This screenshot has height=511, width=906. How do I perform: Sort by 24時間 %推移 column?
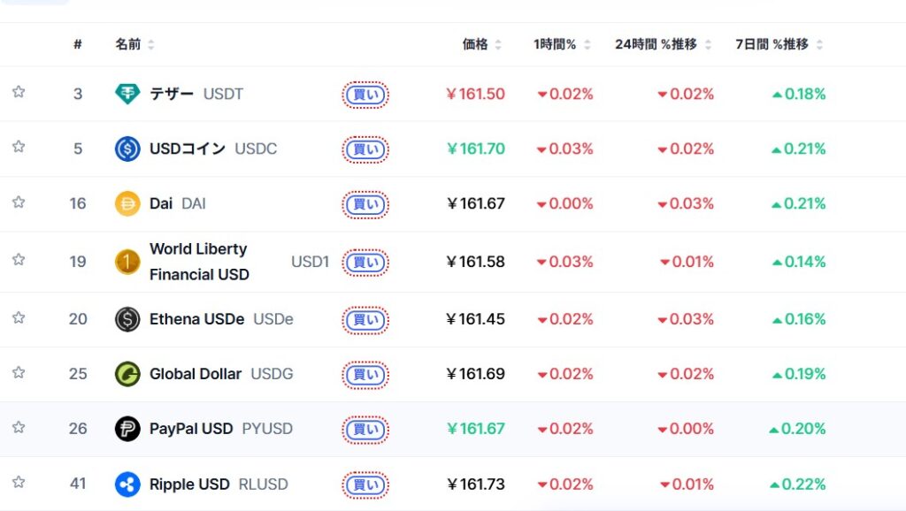663,44
